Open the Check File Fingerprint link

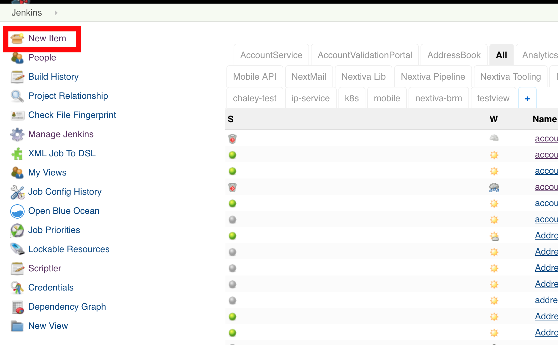pyautogui.click(x=72, y=115)
